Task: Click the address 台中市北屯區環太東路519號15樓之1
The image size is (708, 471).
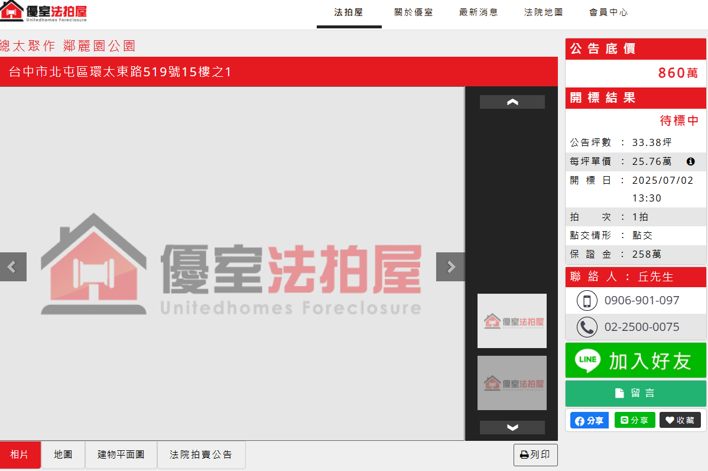Action: (120, 72)
